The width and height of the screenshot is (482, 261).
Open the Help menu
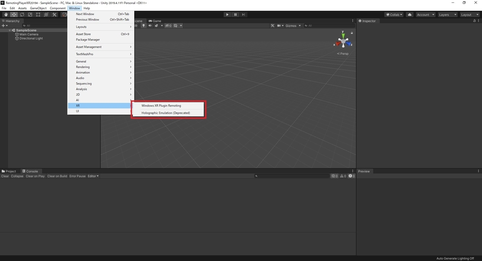(x=87, y=8)
